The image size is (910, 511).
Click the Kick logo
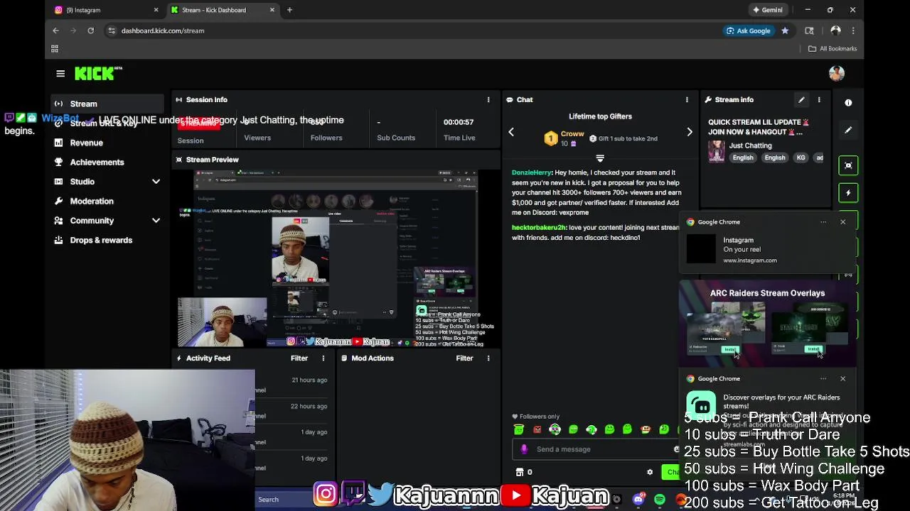(x=98, y=74)
